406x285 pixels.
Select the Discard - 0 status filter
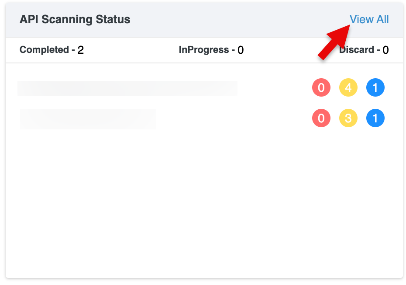[x=364, y=49]
